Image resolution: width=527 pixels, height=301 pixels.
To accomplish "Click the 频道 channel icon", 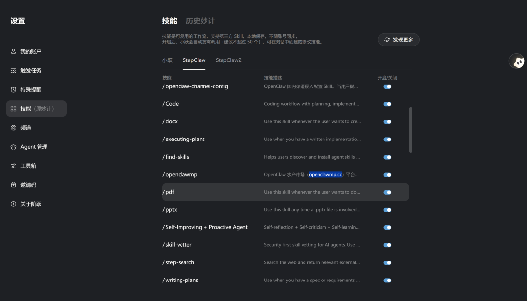I will [x=14, y=128].
